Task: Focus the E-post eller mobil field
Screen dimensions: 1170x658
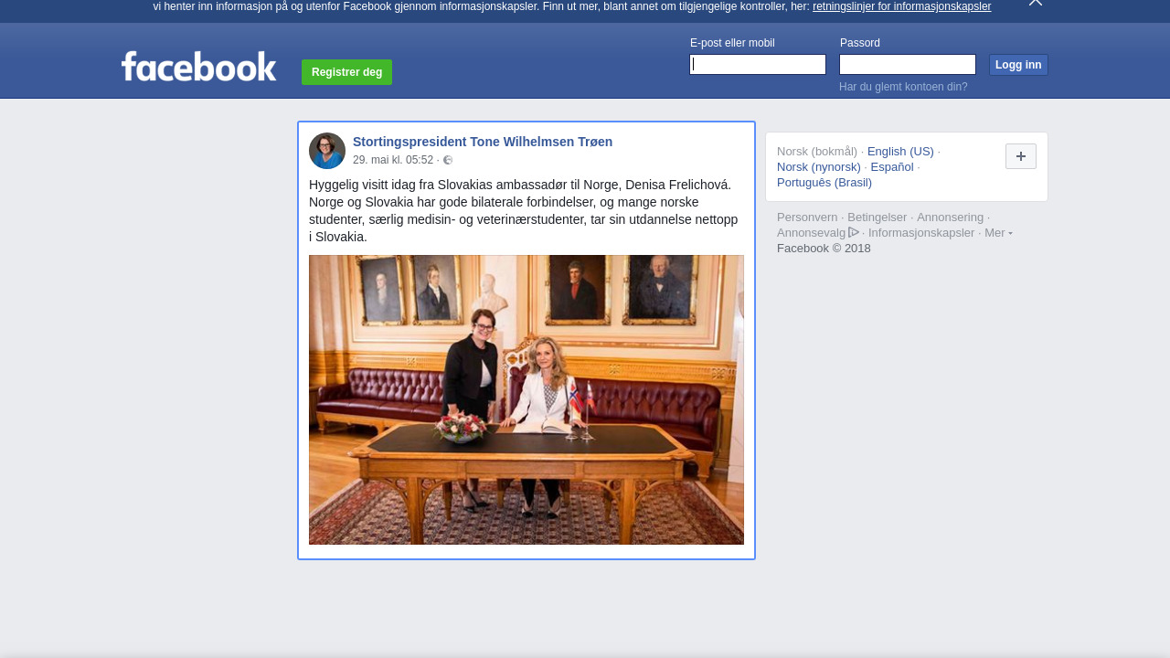Action: pyautogui.click(x=758, y=64)
